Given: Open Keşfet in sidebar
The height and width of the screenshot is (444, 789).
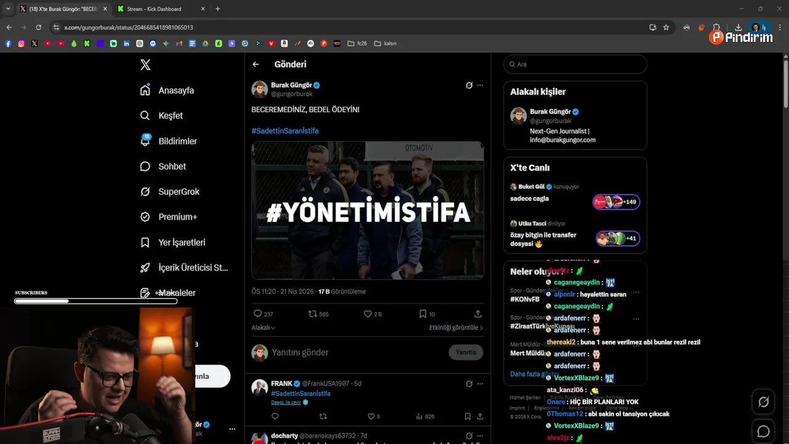Looking at the screenshot, I should tap(161, 115).
